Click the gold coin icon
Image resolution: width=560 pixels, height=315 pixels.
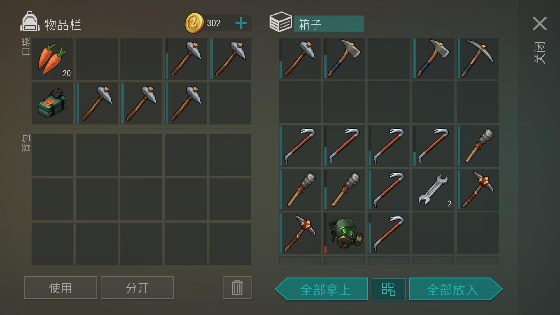point(194,23)
